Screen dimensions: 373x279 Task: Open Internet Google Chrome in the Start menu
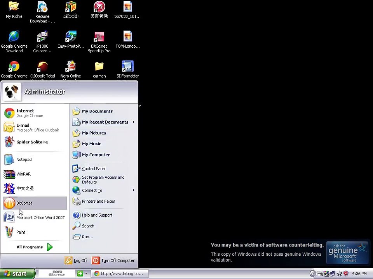(35, 113)
